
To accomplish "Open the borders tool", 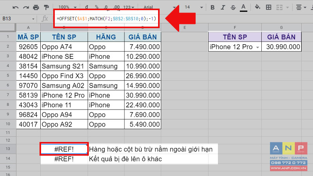I will click(269, 7).
